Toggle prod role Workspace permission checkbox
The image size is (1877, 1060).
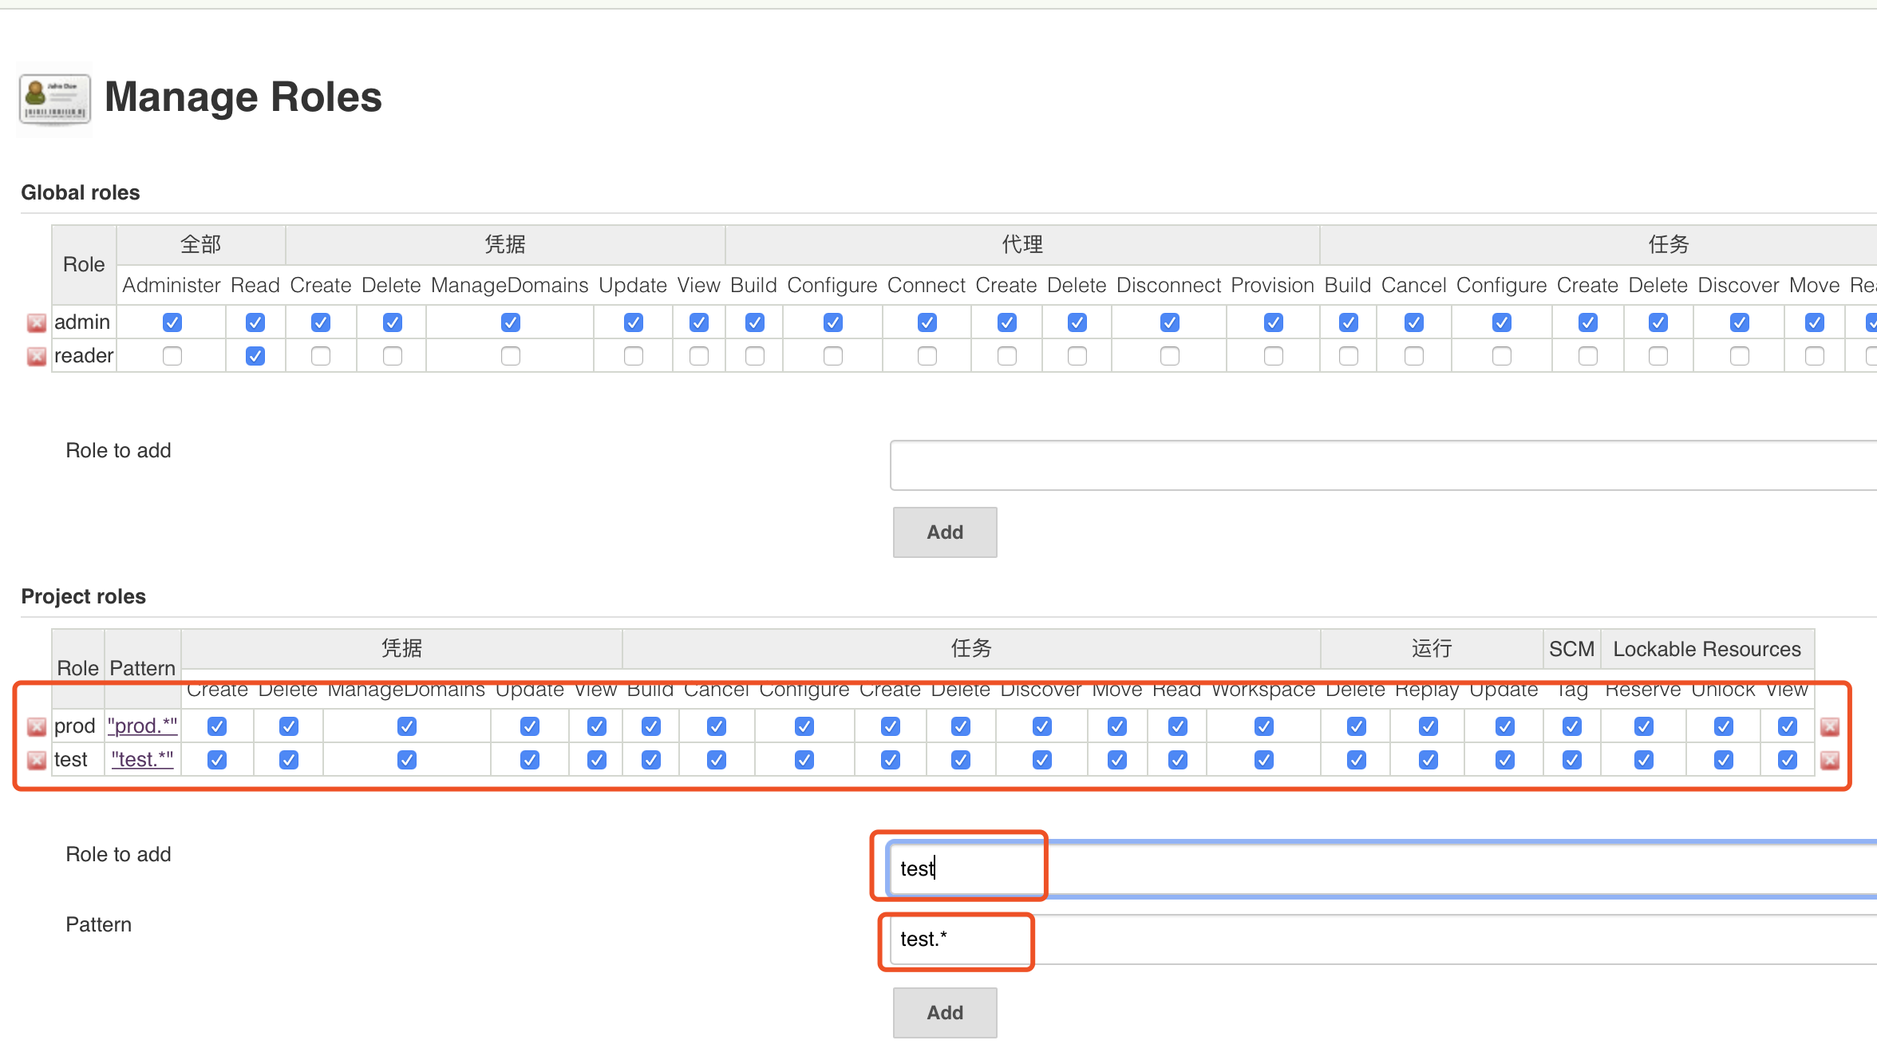pyautogui.click(x=1263, y=726)
